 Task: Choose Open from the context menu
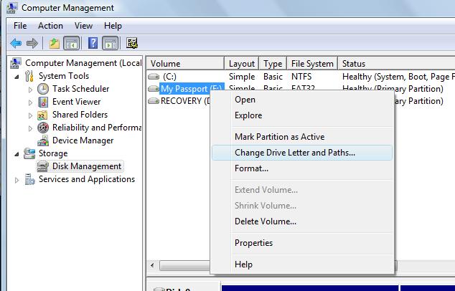[x=302, y=100]
